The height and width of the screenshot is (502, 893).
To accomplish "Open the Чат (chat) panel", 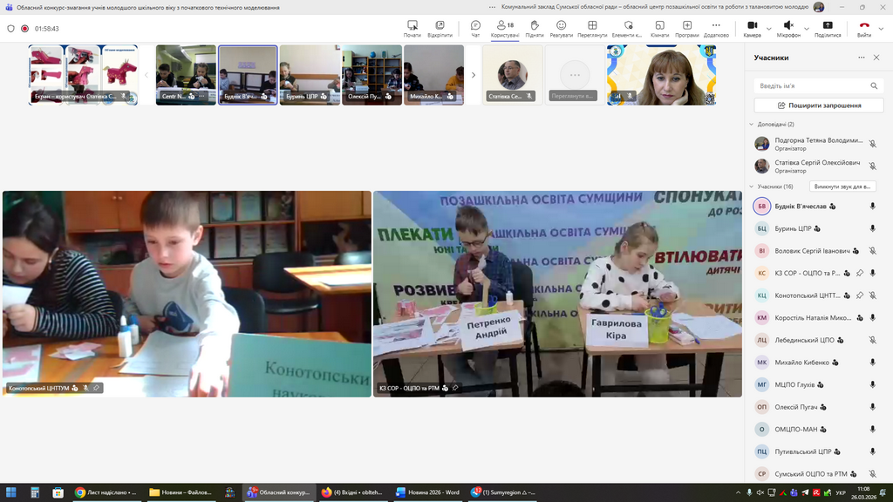I will coord(475,28).
